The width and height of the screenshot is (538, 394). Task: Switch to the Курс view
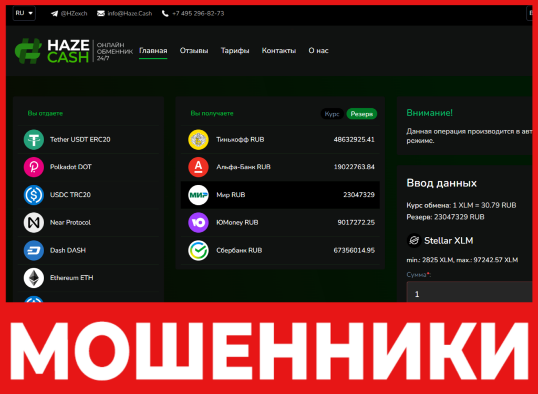332,113
